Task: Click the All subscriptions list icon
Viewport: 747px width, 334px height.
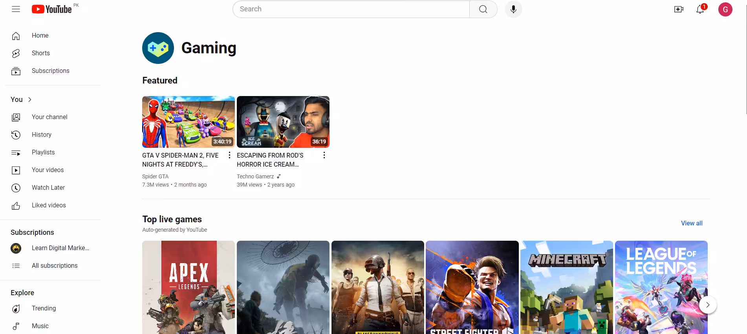Action: tap(16, 266)
